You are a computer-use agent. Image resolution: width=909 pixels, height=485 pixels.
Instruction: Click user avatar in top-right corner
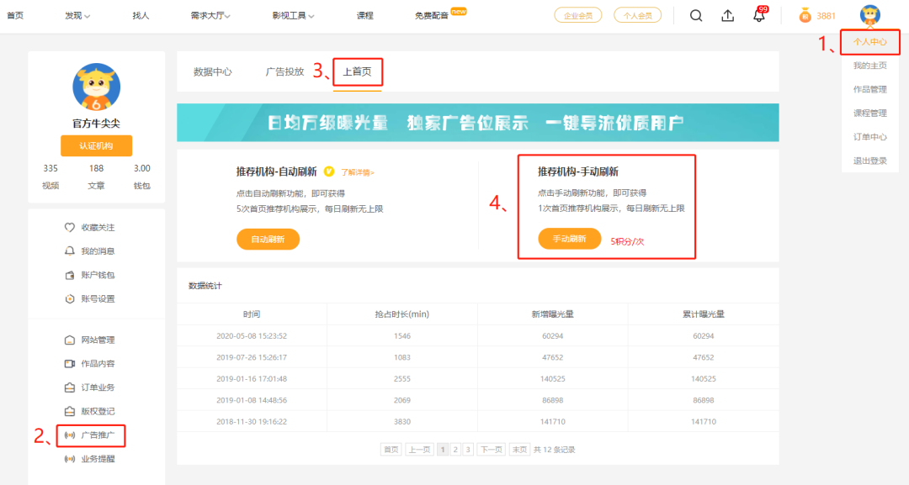pyautogui.click(x=869, y=15)
